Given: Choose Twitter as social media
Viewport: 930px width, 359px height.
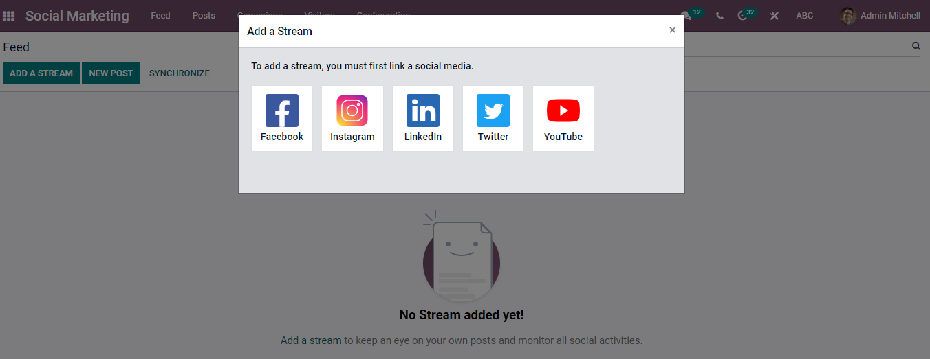Looking at the screenshot, I should [x=493, y=118].
